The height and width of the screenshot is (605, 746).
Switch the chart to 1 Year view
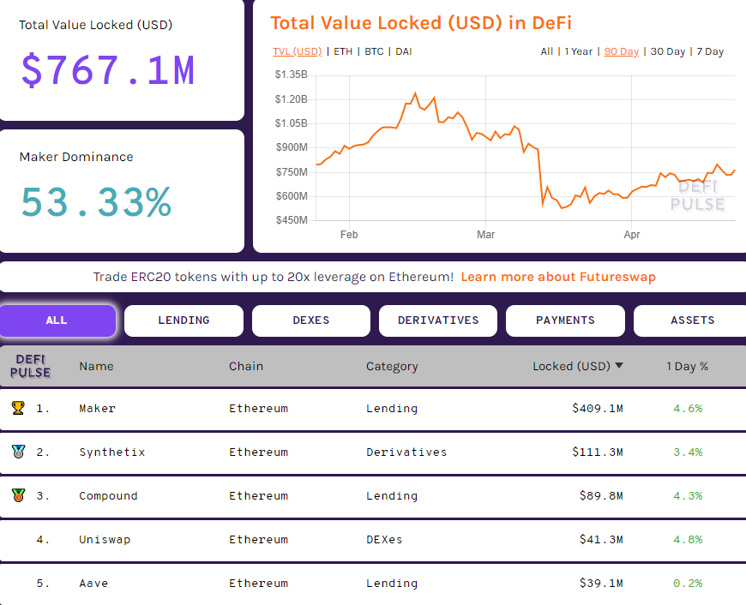[579, 51]
